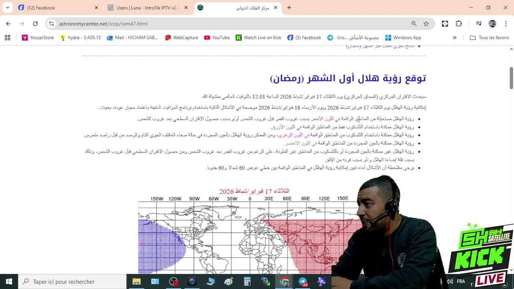Close the (12) Facebook tab
Viewport: 514px width, 289px height.
click(96, 8)
